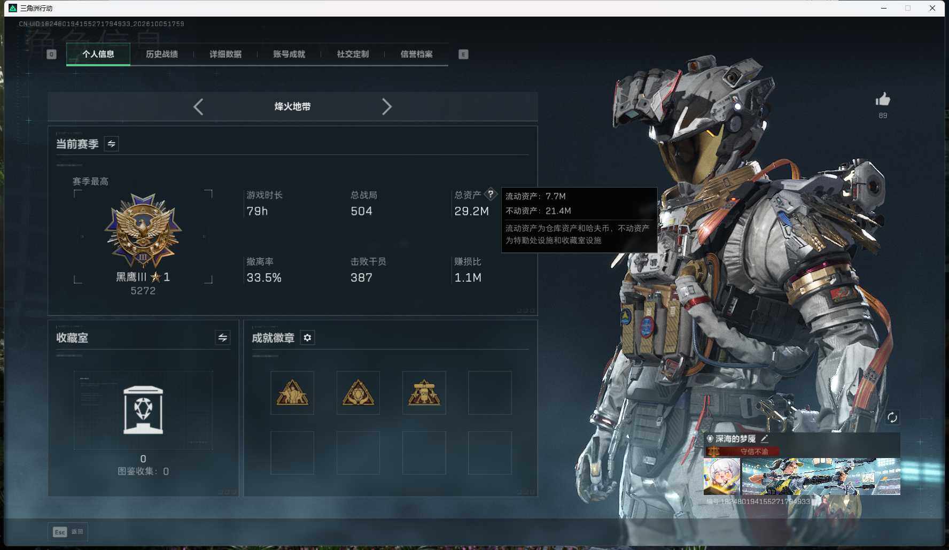Image resolution: width=949 pixels, height=550 pixels.
Task: Switch to next mode with right chevron
Action: [387, 107]
